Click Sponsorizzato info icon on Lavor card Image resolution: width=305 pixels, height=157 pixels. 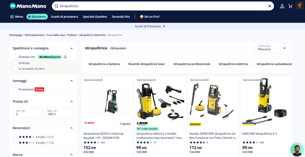pos(155,80)
